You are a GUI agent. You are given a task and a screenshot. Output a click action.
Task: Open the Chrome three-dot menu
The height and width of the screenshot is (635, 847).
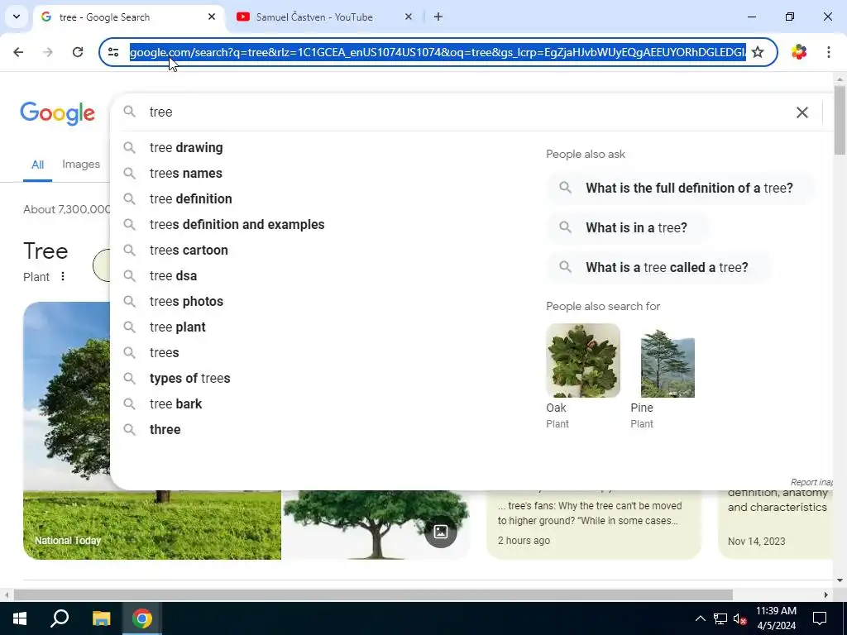829,52
